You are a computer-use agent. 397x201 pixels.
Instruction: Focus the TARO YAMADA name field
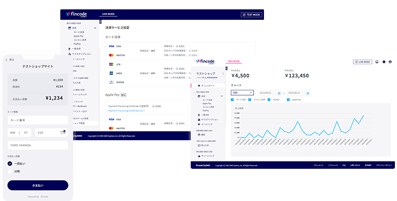(38, 145)
